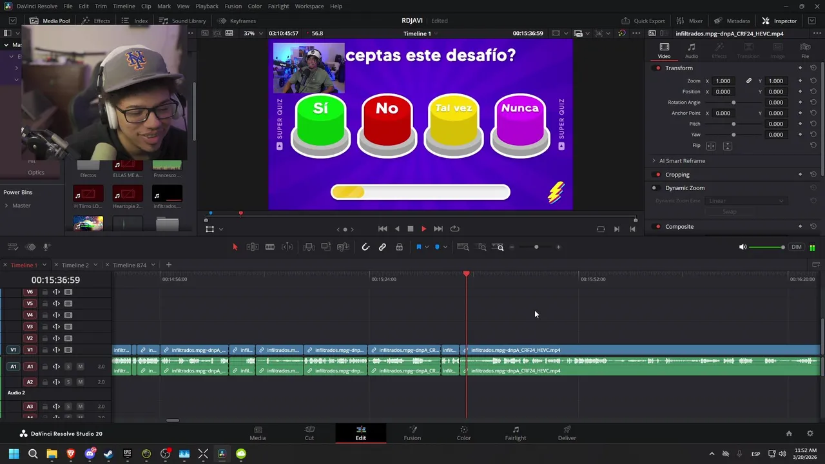Jump to last frame in viewer

tap(438, 229)
